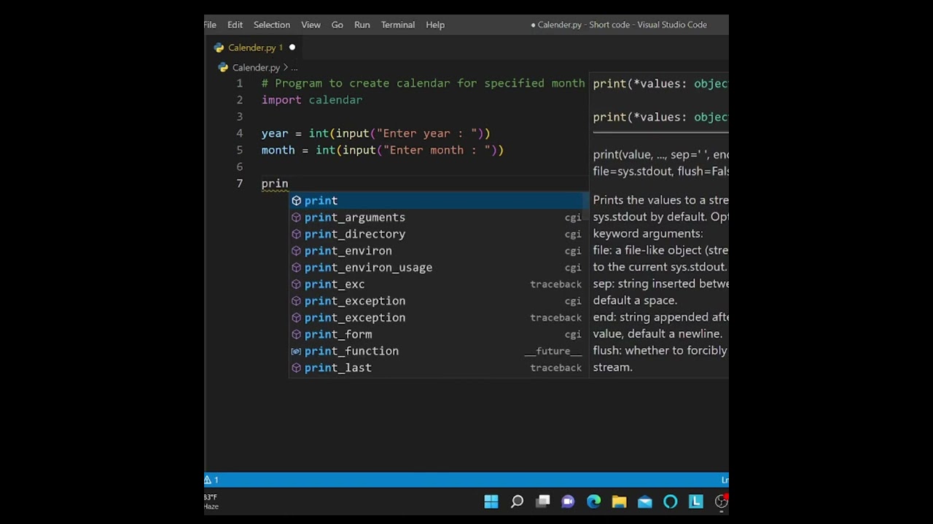Open the Mail app from the taskbar
This screenshot has height=524, width=933.
[x=644, y=501]
